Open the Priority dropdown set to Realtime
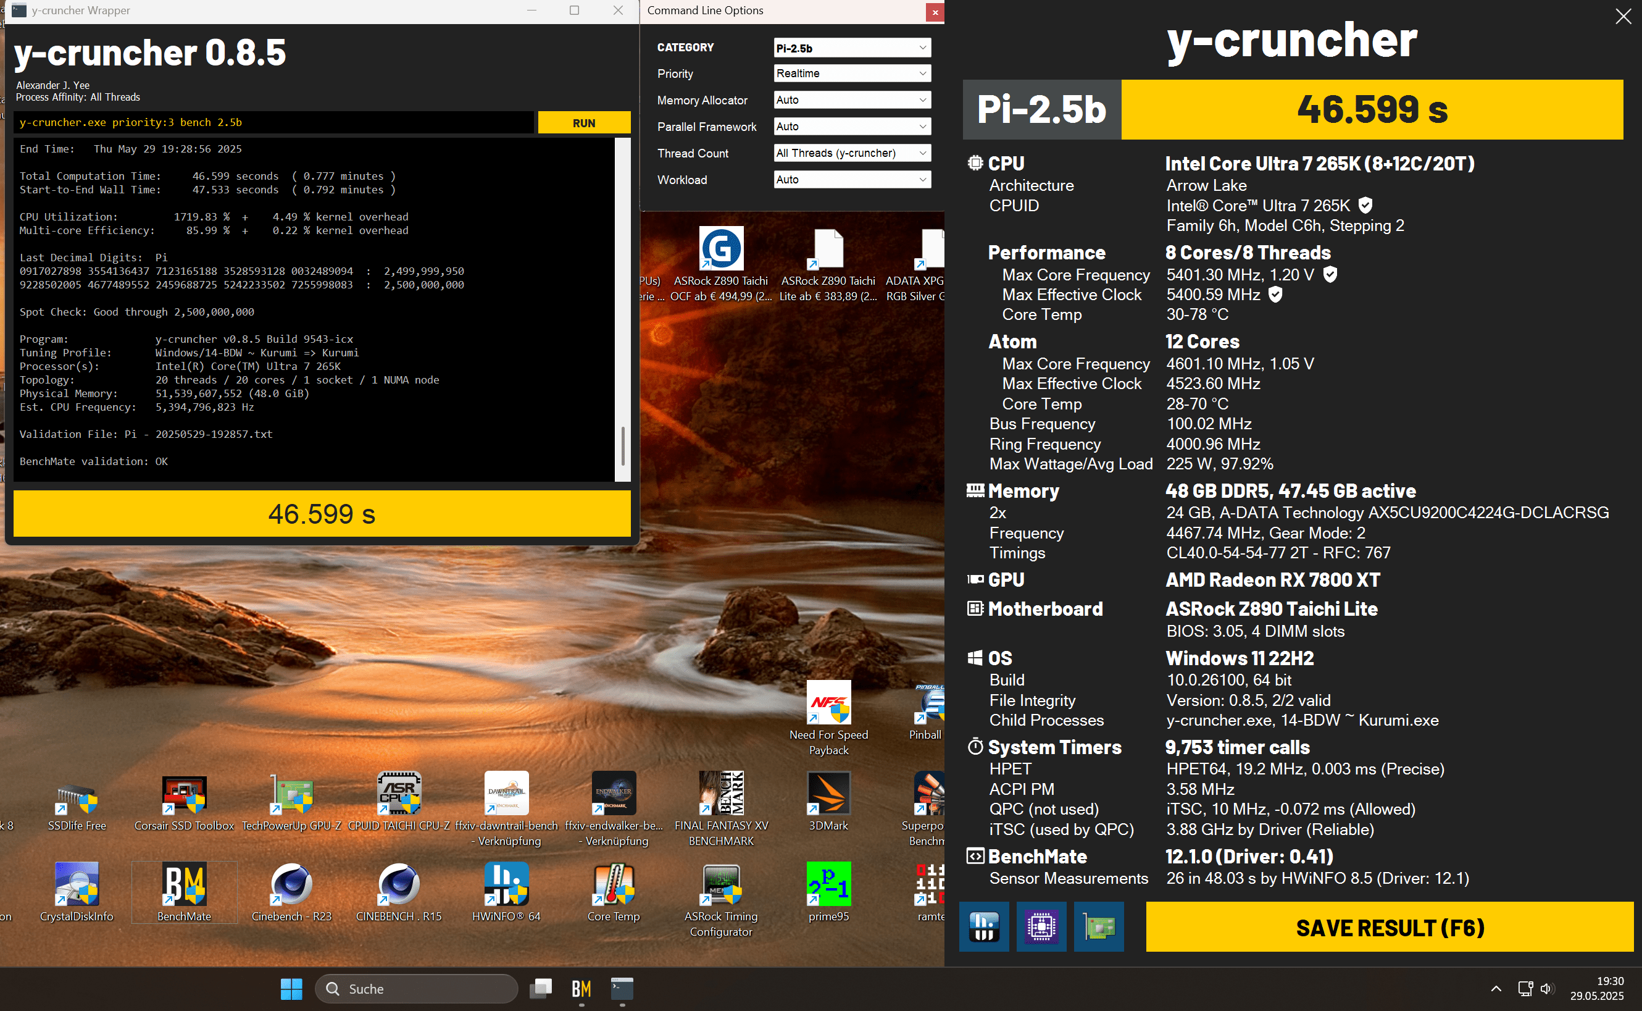Viewport: 1642px width, 1011px height. [x=851, y=73]
